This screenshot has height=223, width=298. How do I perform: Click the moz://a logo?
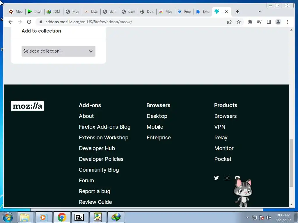27,106
